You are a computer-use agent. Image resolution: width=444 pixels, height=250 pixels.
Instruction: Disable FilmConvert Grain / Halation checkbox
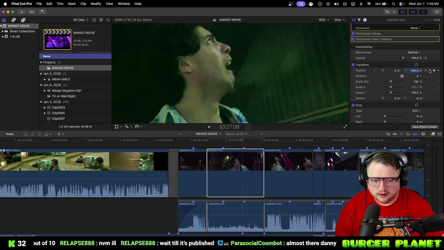pos(353,39)
